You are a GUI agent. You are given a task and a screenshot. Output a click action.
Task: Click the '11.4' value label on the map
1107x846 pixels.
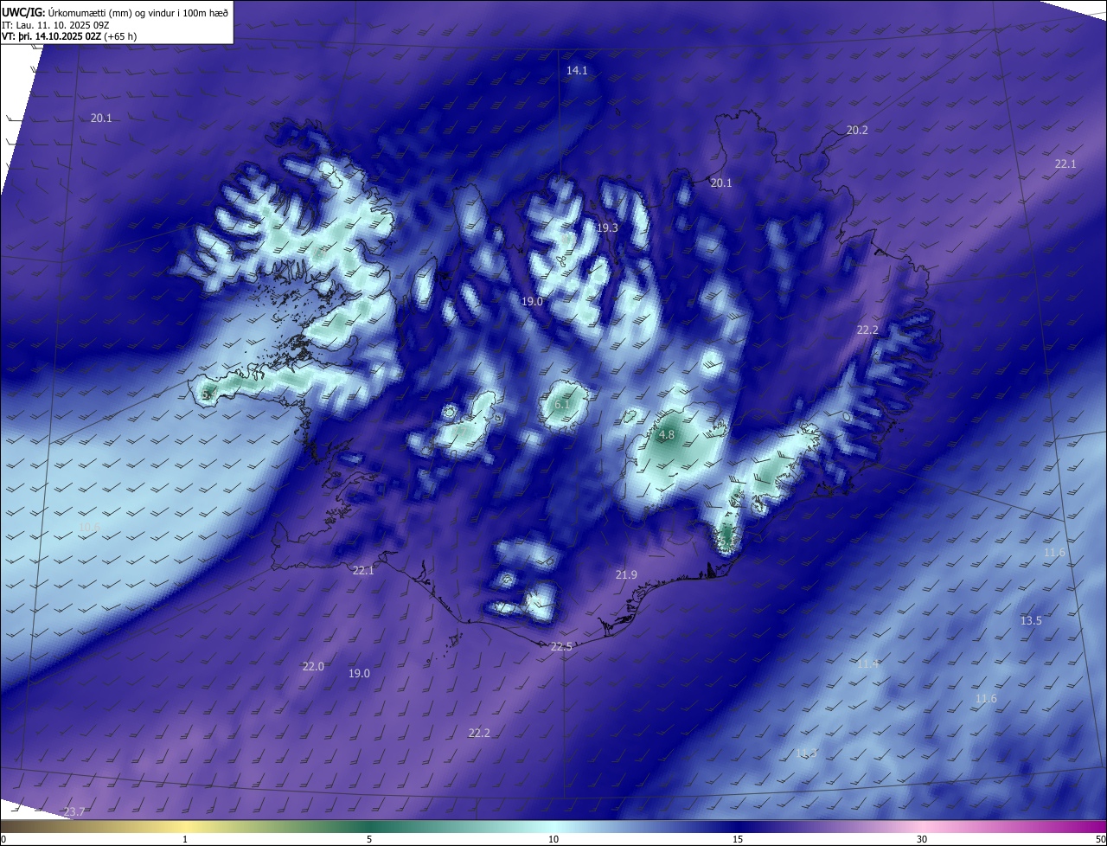867,664
